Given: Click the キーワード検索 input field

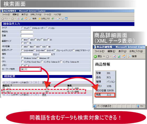Looking at the screenshot, I should 30,69.
